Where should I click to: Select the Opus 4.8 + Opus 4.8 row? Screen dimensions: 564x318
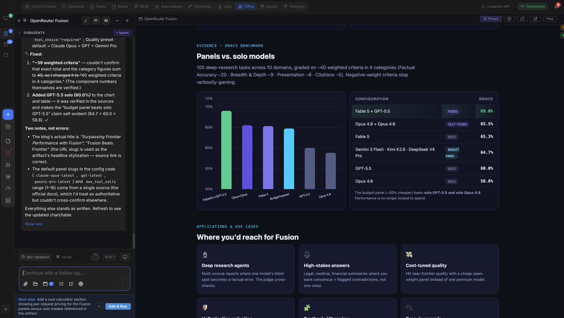coord(424,124)
